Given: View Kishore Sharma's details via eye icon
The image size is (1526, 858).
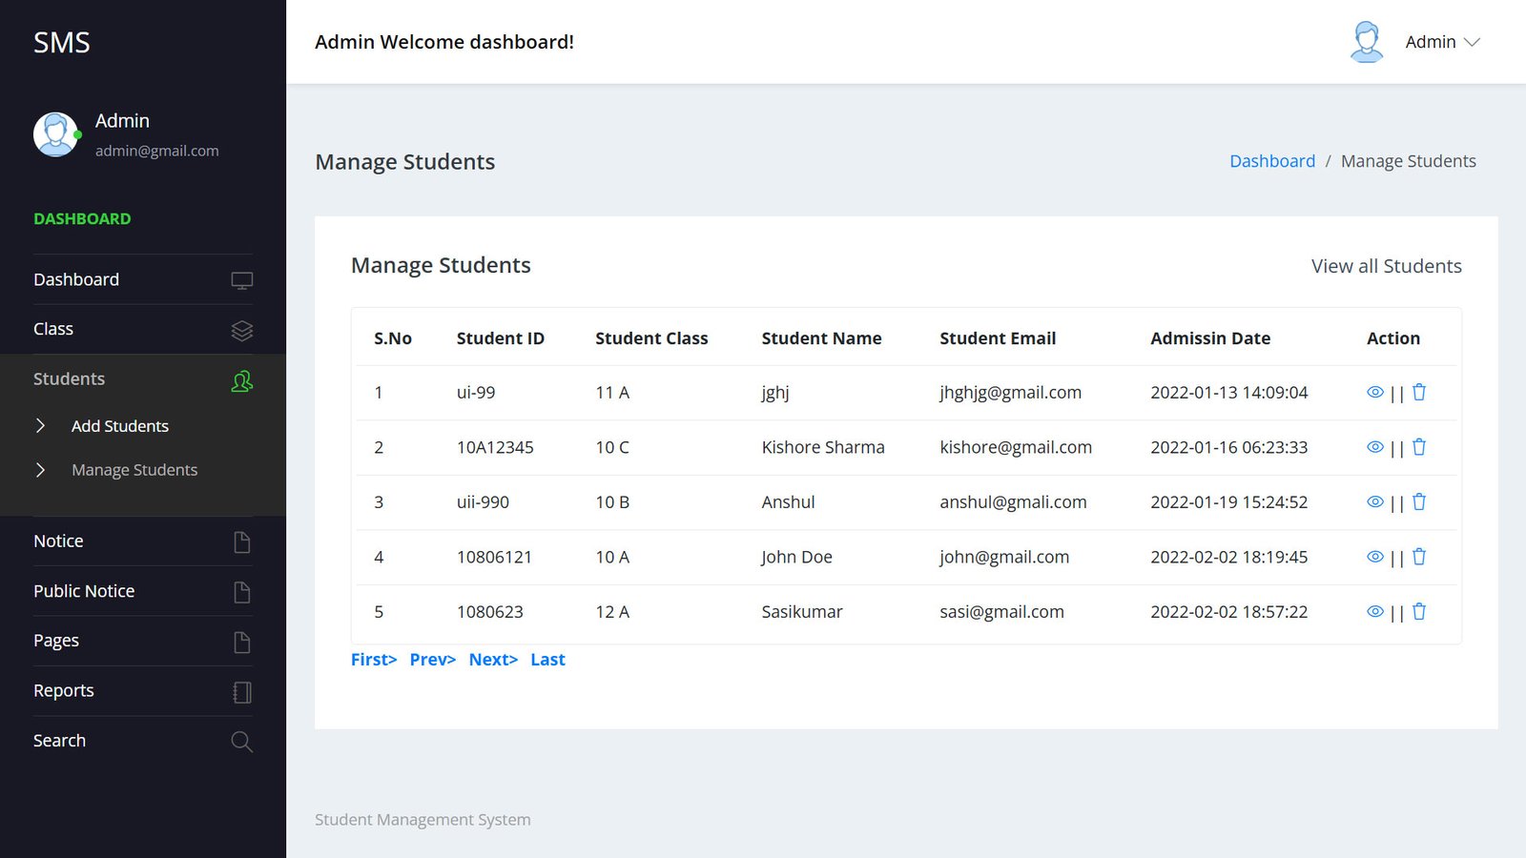Looking at the screenshot, I should [1375, 447].
